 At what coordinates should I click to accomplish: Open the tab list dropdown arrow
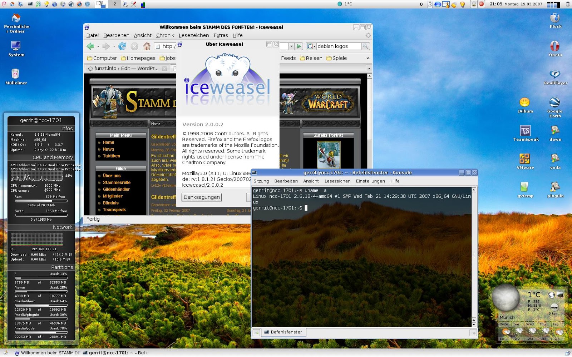coord(369,68)
